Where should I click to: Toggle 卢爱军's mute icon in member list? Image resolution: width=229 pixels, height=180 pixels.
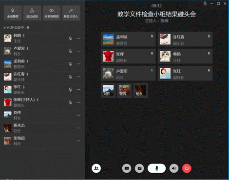tap(70, 51)
